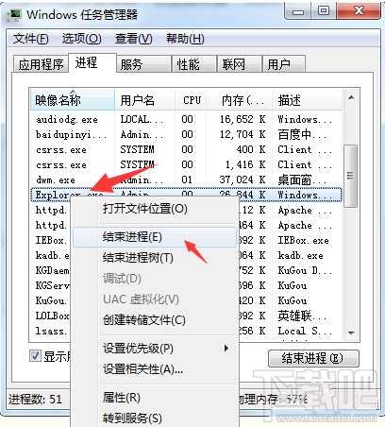Screen dimensions: 385x427
Task: Click the kadb.exe description cell
Action: pyautogui.click(x=300, y=255)
